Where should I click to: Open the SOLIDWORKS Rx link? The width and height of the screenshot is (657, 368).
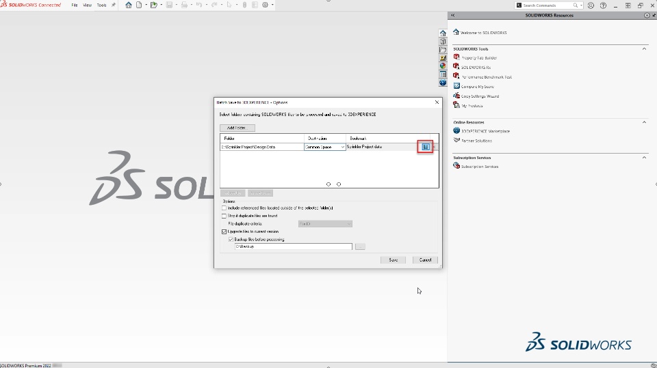click(476, 68)
